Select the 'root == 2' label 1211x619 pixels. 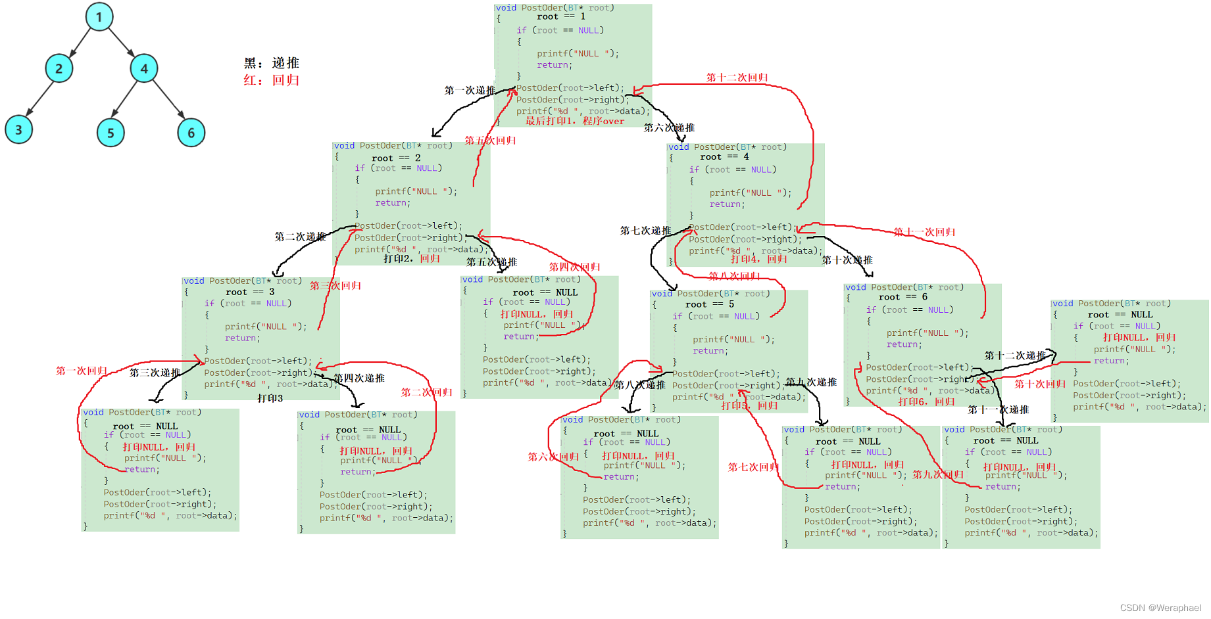tap(396, 158)
